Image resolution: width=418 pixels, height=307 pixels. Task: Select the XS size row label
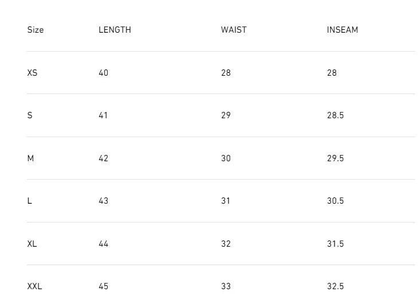(x=32, y=73)
